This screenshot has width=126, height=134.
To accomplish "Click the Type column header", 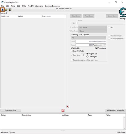I will point(90,115).
